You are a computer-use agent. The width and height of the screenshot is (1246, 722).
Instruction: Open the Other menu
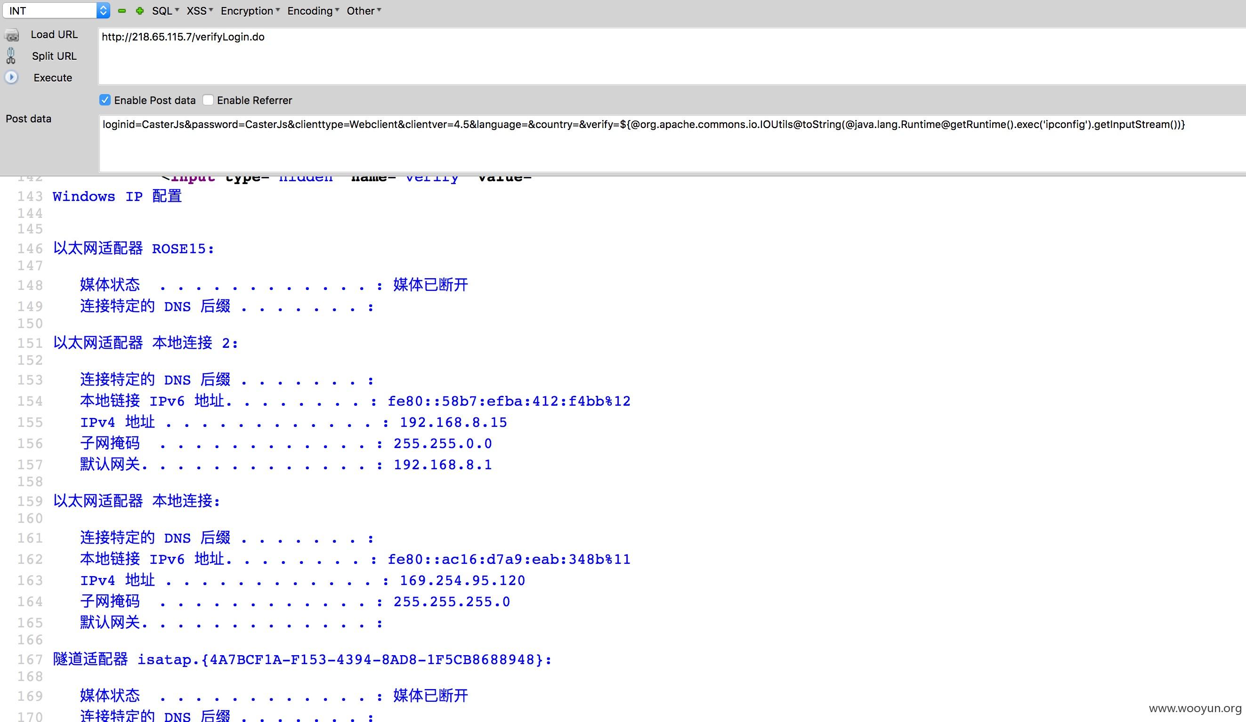pyautogui.click(x=364, y=11)
